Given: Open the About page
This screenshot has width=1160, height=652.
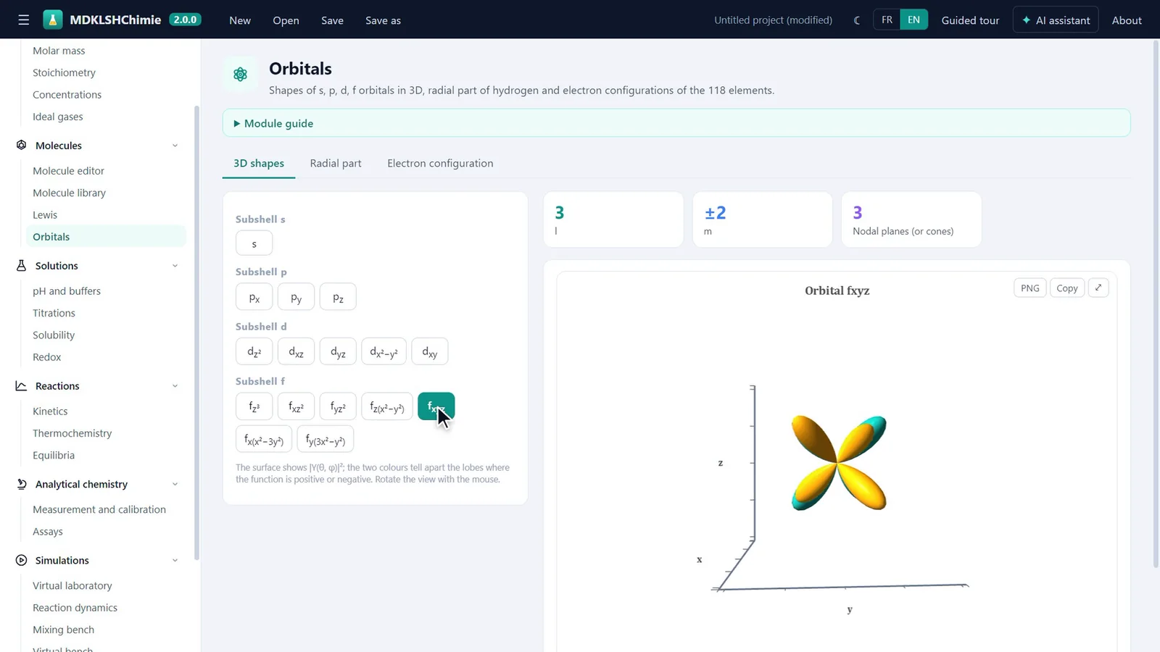Looking at the screenshot, I should (1127, 20).
